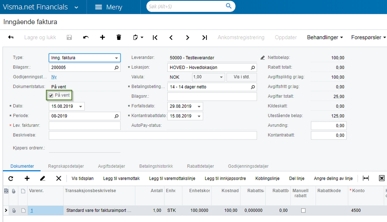Open the Behandlinger dropdown menu
The image size is (387, 222).
tap(325, 38)
